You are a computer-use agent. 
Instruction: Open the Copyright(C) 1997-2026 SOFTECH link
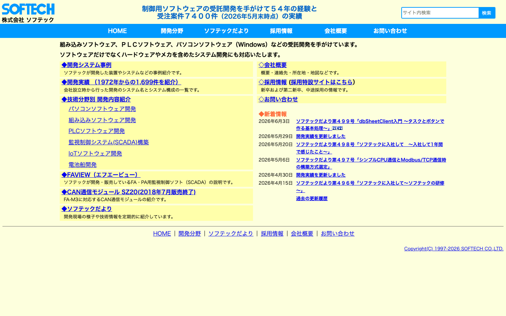[454, 249]
